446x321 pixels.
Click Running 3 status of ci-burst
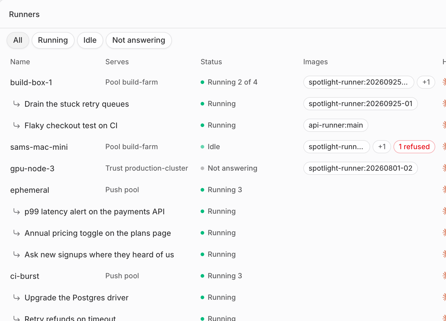pyautogui.click(x=221, y=276)
